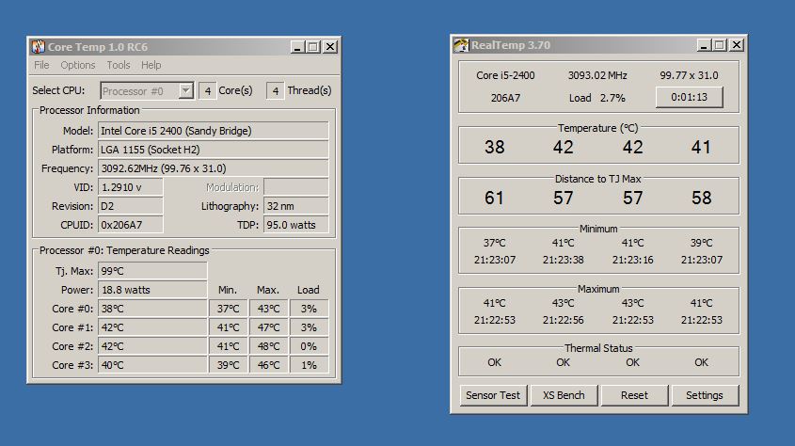
Task: Click Core #1 temperature 42°C in Core Temp
Action: tap(152, 327)
